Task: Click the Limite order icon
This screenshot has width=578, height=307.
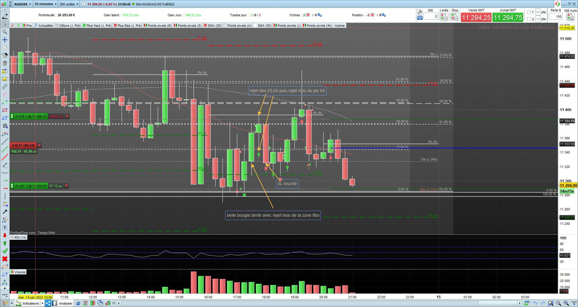Action: pos(444,17)
